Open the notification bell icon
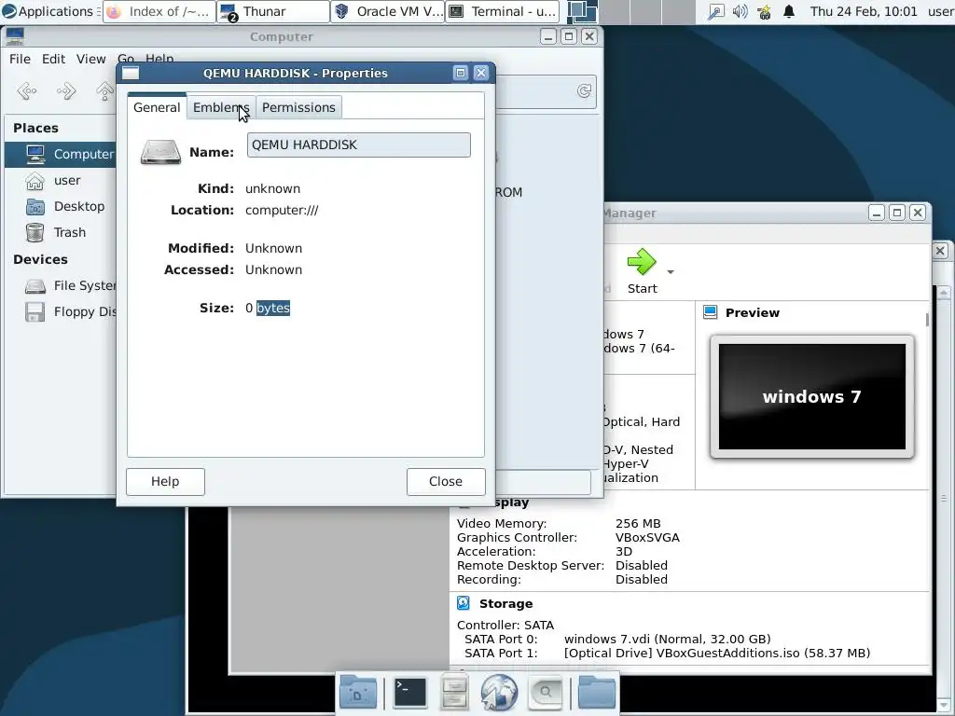This screenshot has width=955, height=716. [789, 11]
